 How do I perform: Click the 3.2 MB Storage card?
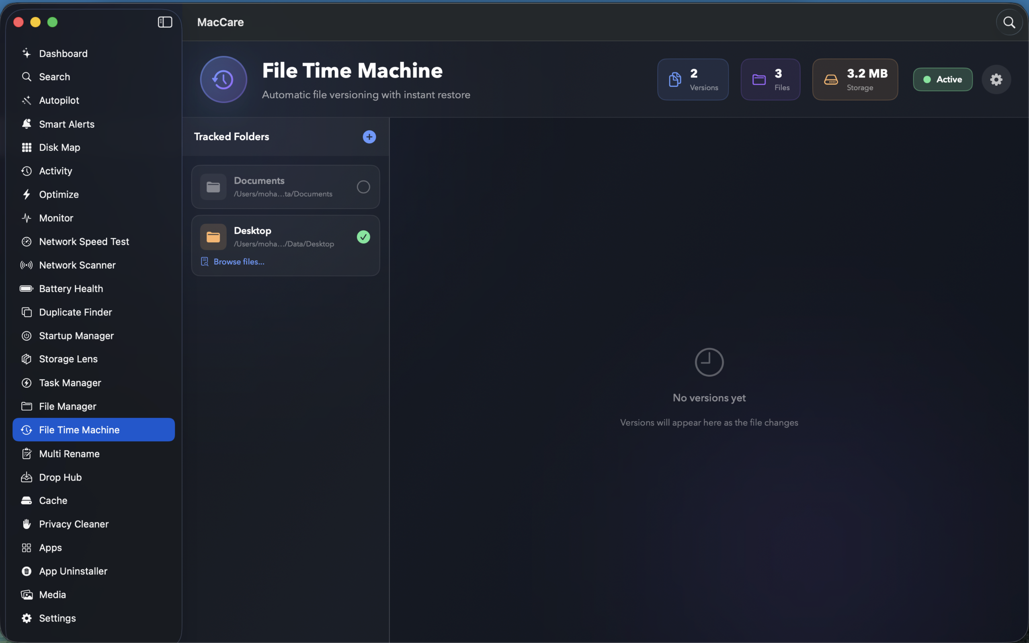[x=855, y=80]
